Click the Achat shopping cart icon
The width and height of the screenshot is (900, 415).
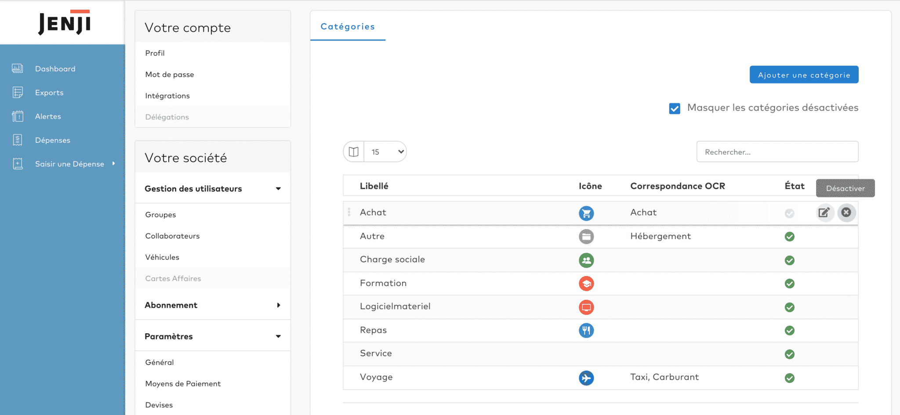586,213
